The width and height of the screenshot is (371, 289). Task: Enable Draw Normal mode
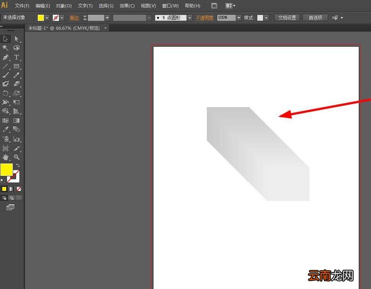point(4,198)
